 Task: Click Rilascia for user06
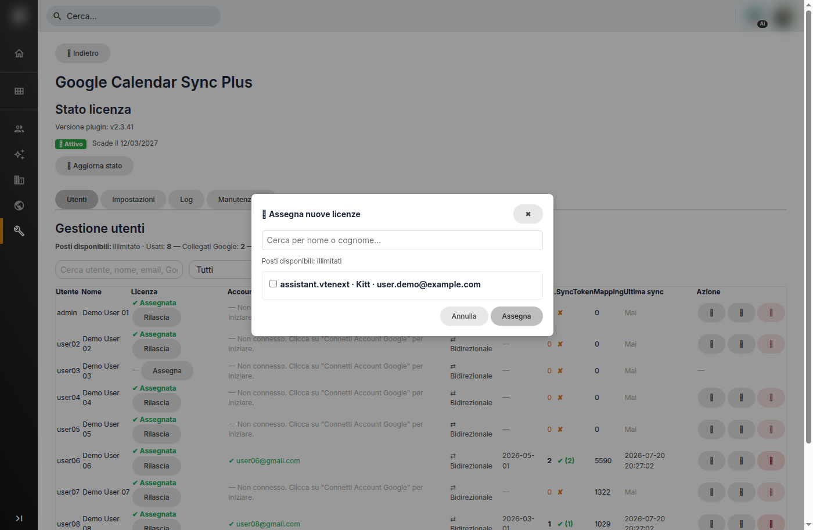pos(157,466)
